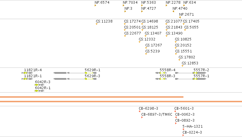Click the NP:5363 label
242x137 pixels.
149,3
